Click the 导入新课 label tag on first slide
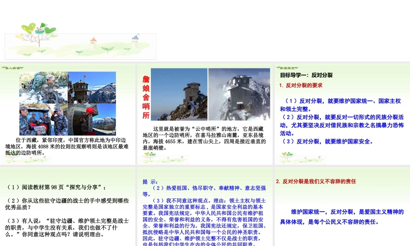This screenshot has height=246, width=410. point(12,68)
